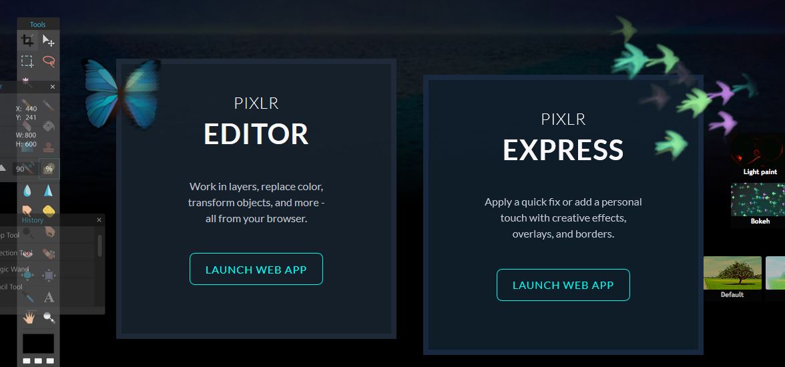785x367 pixels.
Task: Select the Selection Tool history entry
Action: (x=16, y=253)
